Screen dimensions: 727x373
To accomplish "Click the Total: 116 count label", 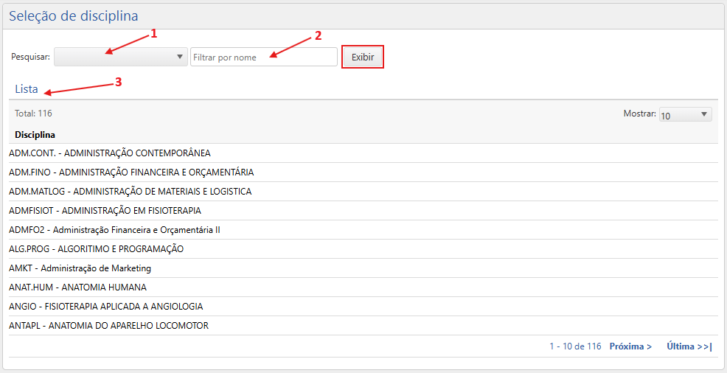I will [x=33, y=114].
